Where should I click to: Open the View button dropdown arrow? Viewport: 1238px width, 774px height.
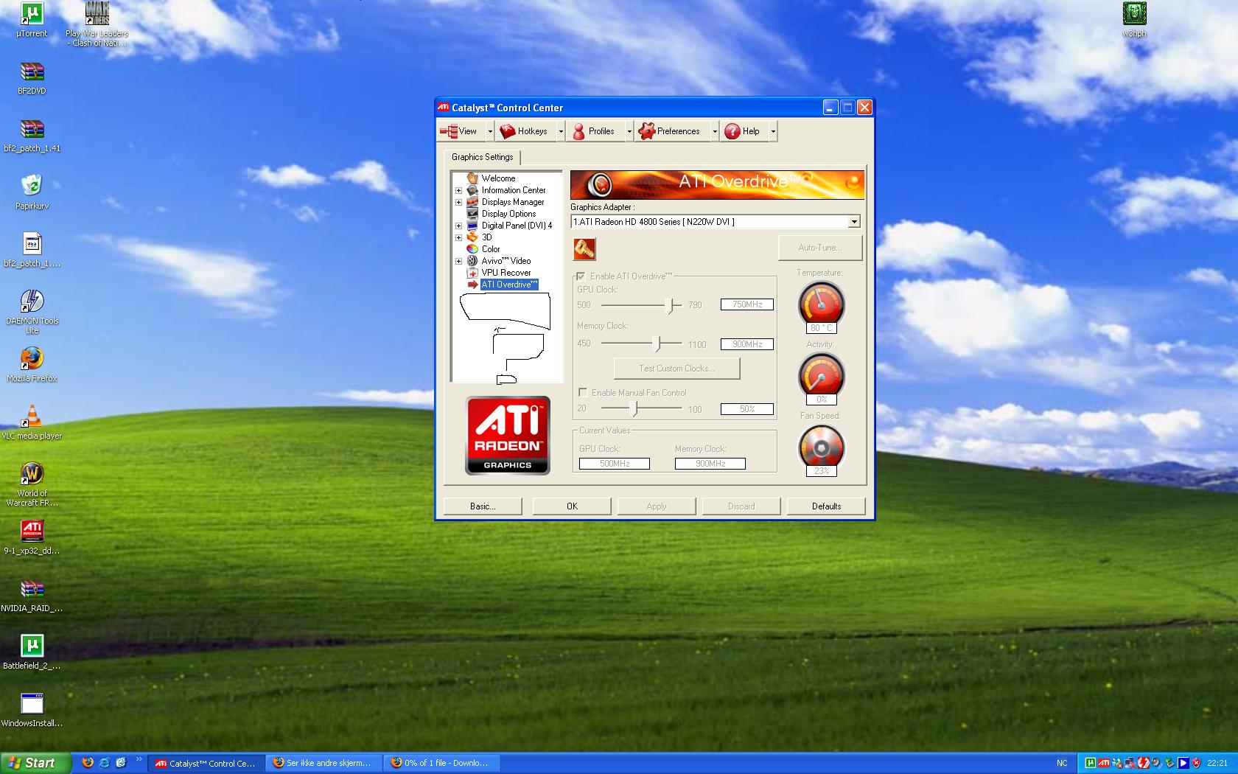[x=490, y=131]
